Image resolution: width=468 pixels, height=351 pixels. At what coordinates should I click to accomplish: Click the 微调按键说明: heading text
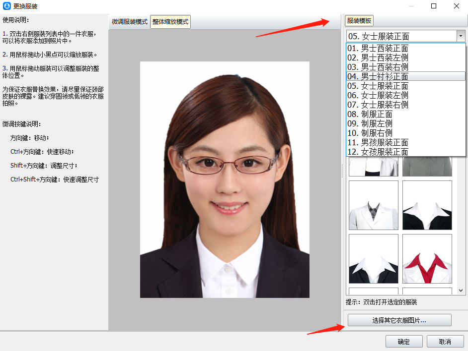22,124
